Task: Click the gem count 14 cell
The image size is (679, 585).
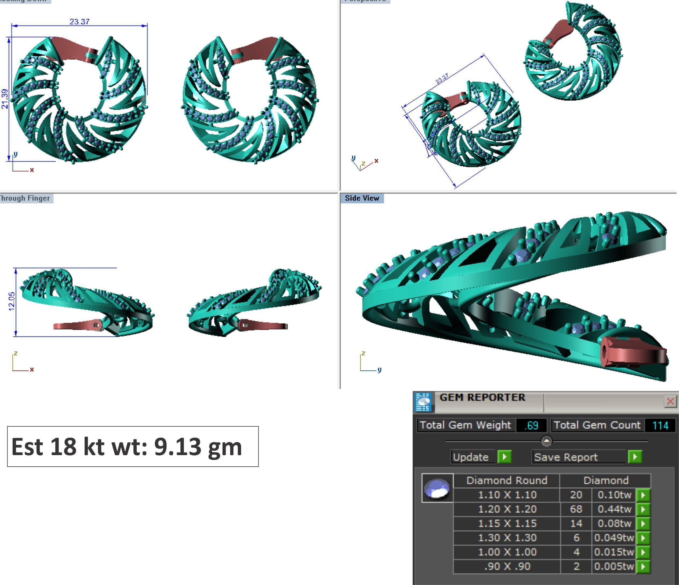Action: pyautogui.click(x=576, y=524)
